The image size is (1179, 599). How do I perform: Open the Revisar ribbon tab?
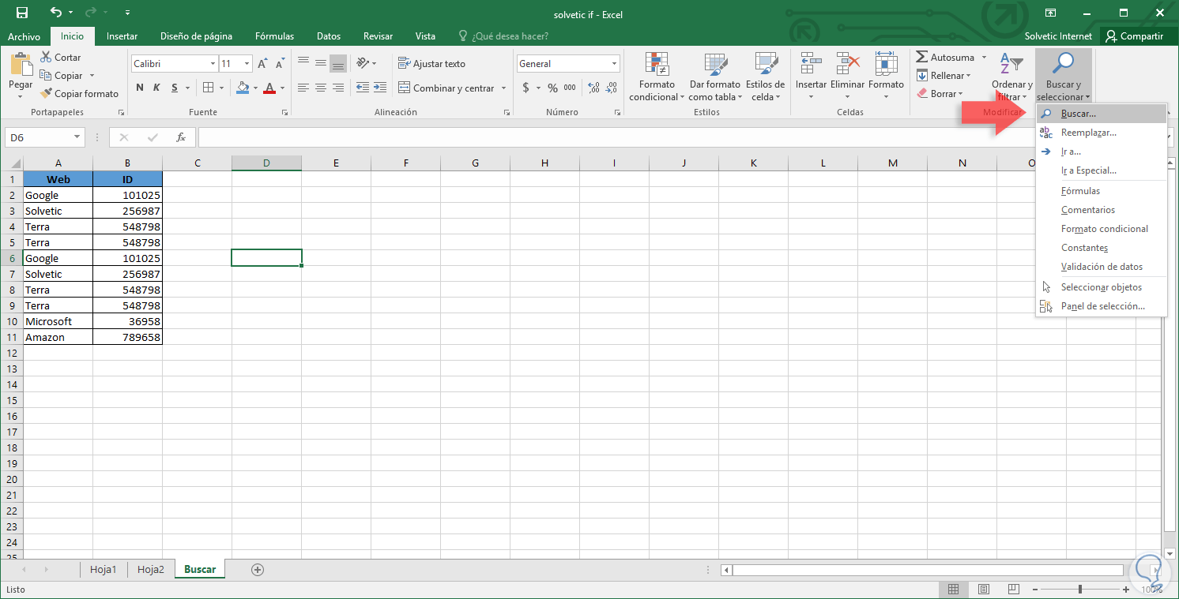(378, 36)
